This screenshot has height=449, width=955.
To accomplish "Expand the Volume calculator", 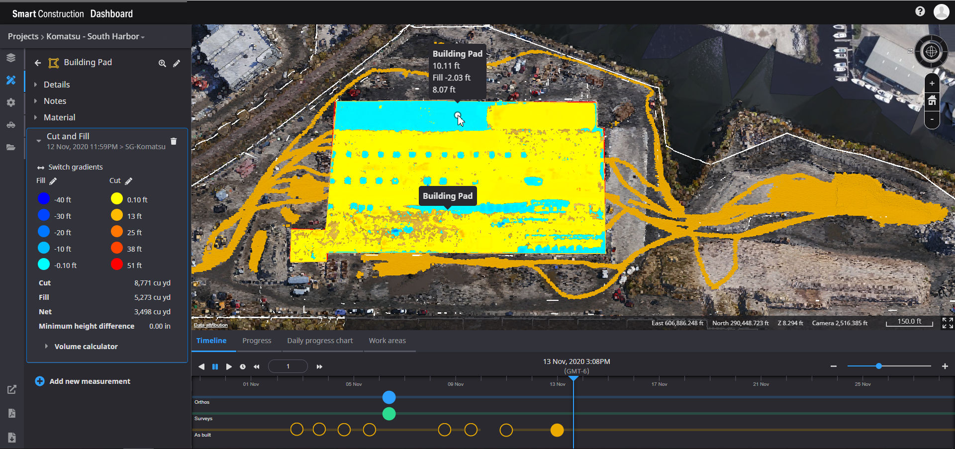I will pyautogui.click(x=86, y=346).
